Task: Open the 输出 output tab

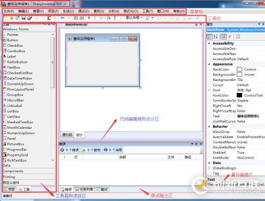Action: tap(102, 190)
